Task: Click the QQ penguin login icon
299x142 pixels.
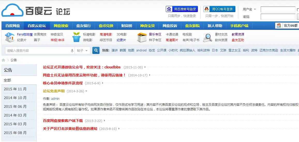Action: [x=206, y=9]
